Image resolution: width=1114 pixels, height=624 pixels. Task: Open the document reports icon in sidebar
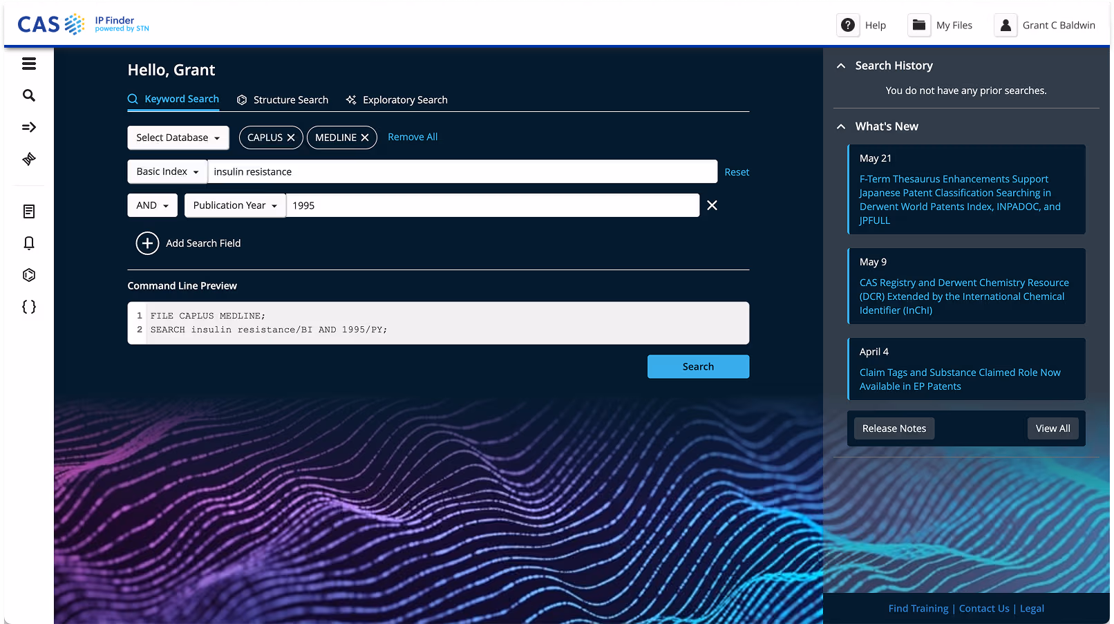coord(28,211)
